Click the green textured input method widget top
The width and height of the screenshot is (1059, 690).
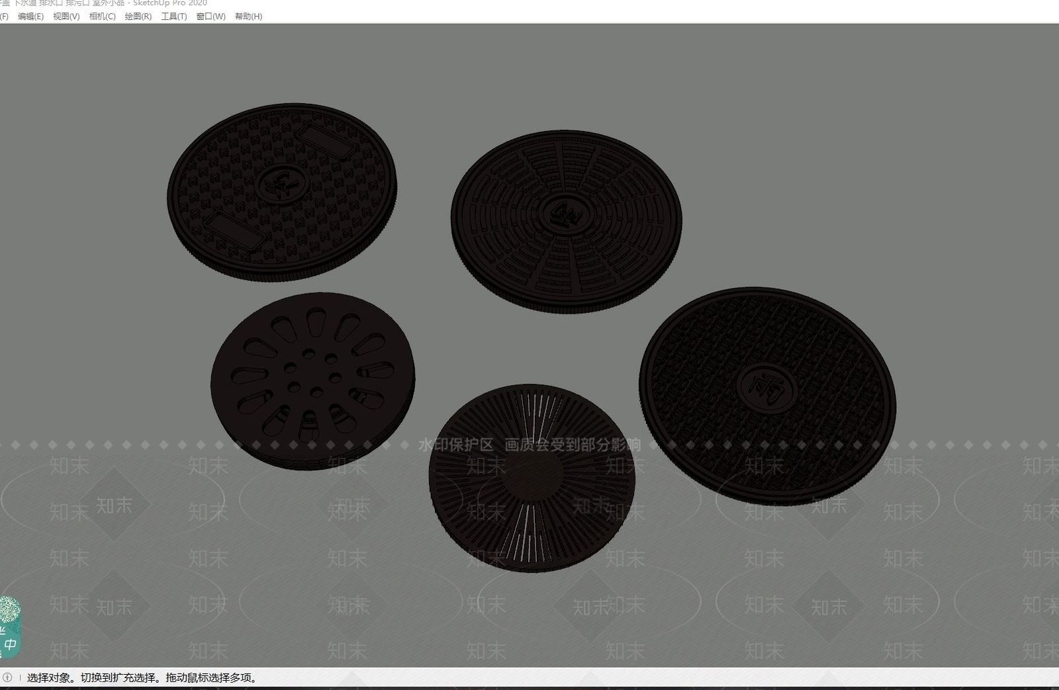point(9,609)
